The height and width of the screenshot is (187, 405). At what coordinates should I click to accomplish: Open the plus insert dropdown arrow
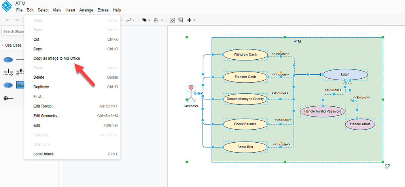(195, 20)
